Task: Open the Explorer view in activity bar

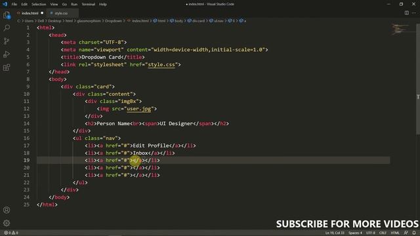Action: (x=7, y=15)
